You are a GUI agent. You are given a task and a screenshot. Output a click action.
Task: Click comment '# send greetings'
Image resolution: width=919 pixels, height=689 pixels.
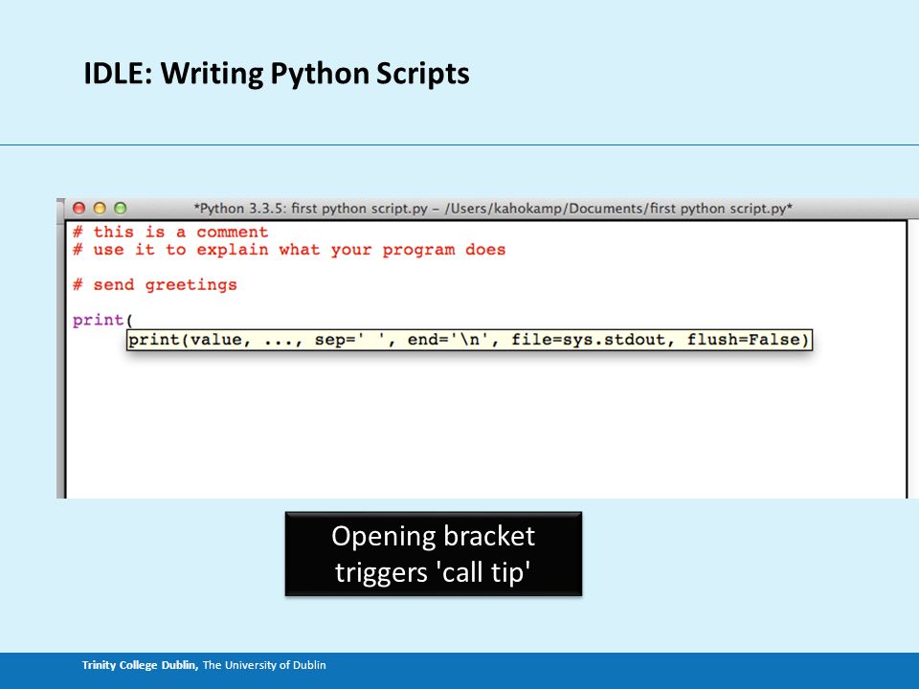pyautogui.click(x=155, y=285)
